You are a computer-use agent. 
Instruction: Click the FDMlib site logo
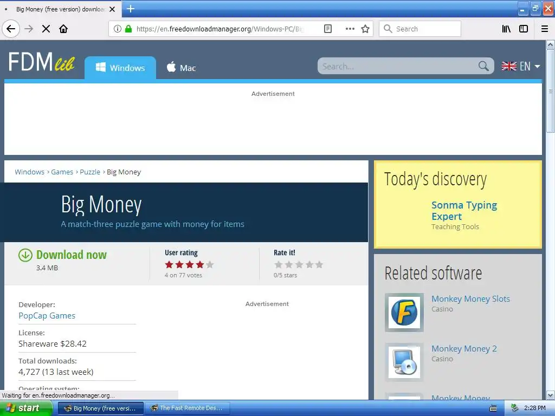coord(41,62)
